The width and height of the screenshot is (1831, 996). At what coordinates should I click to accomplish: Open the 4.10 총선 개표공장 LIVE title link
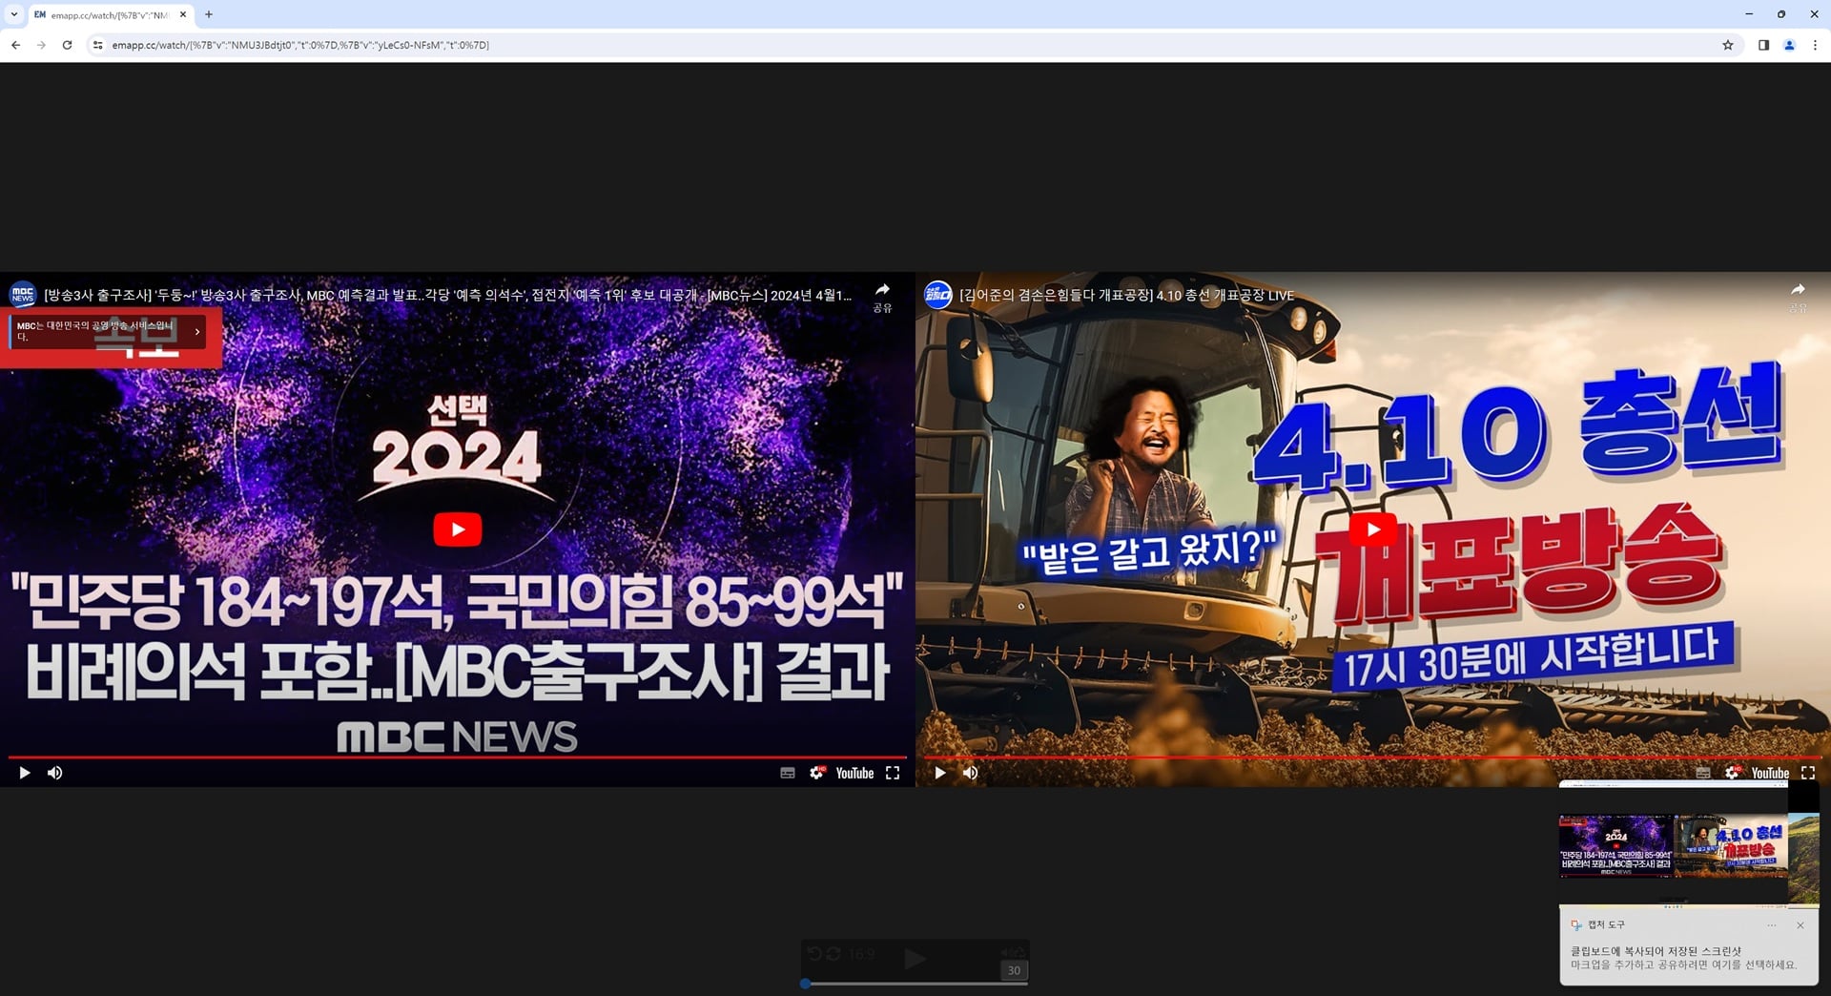1127,296
